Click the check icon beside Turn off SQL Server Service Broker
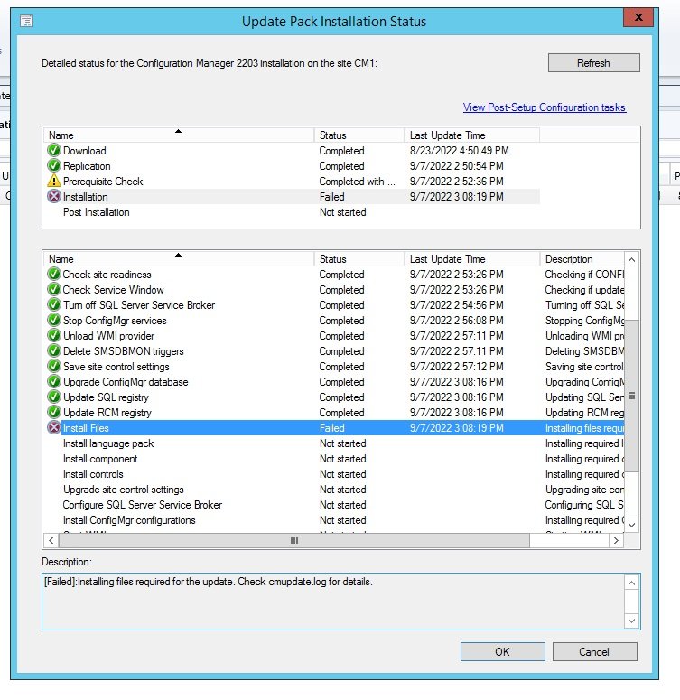 (x=54, y=305)
